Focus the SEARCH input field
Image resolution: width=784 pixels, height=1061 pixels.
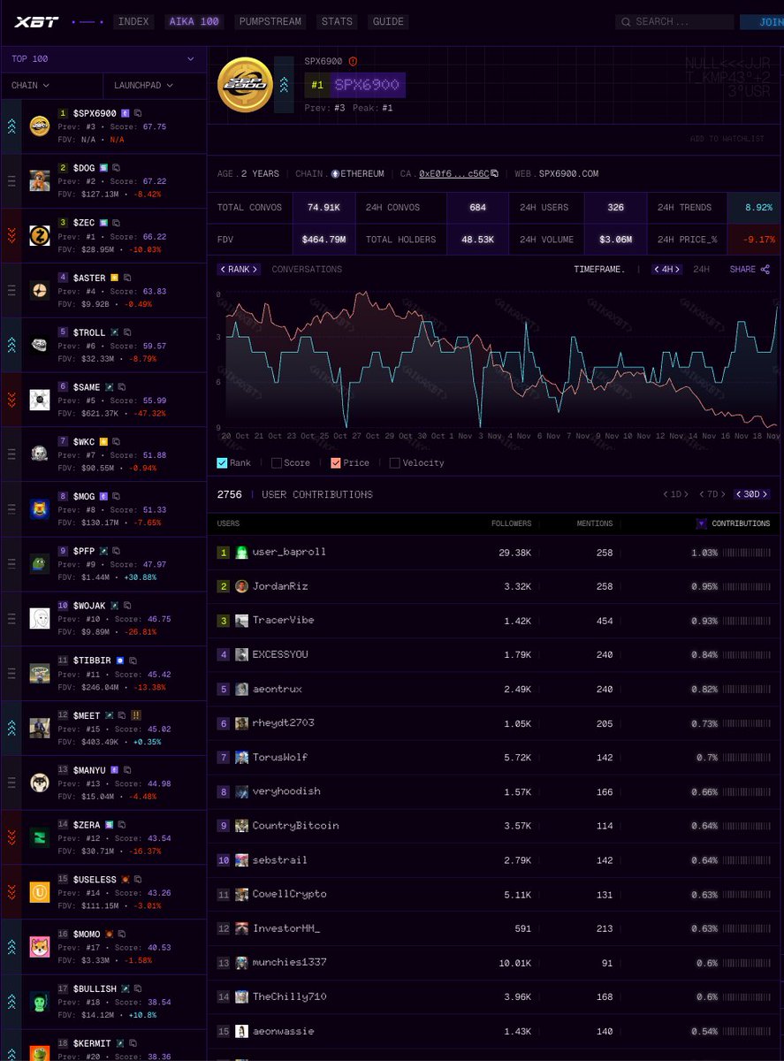click(x=674, y=21)
